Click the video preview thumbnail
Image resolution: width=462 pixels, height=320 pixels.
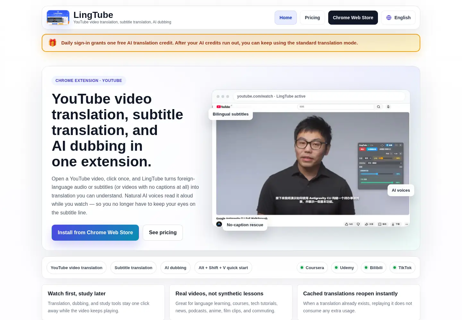312,164
